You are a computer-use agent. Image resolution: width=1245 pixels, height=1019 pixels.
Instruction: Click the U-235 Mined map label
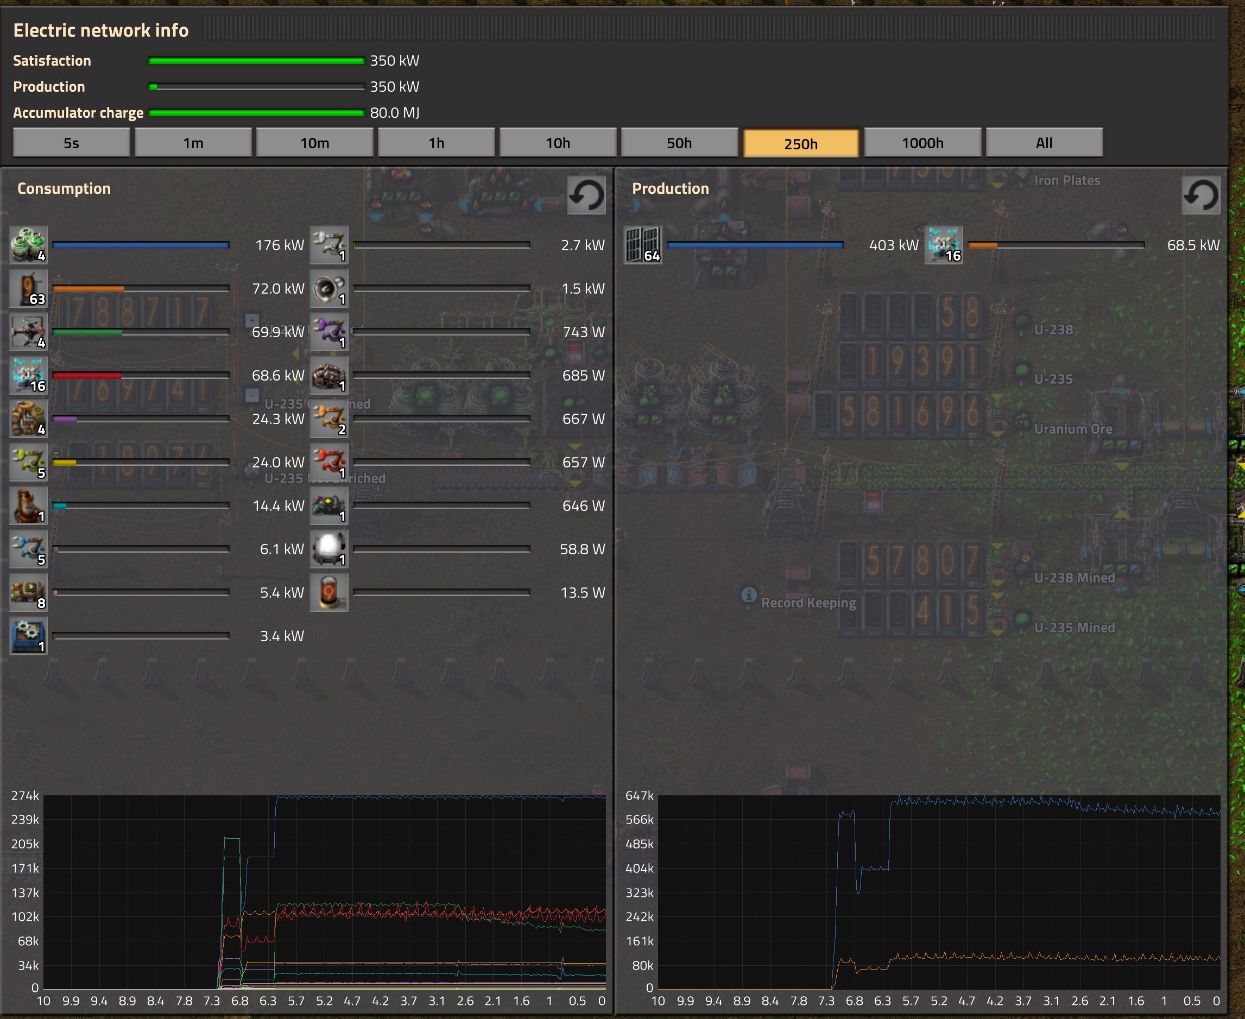(x=1074, y=628)
